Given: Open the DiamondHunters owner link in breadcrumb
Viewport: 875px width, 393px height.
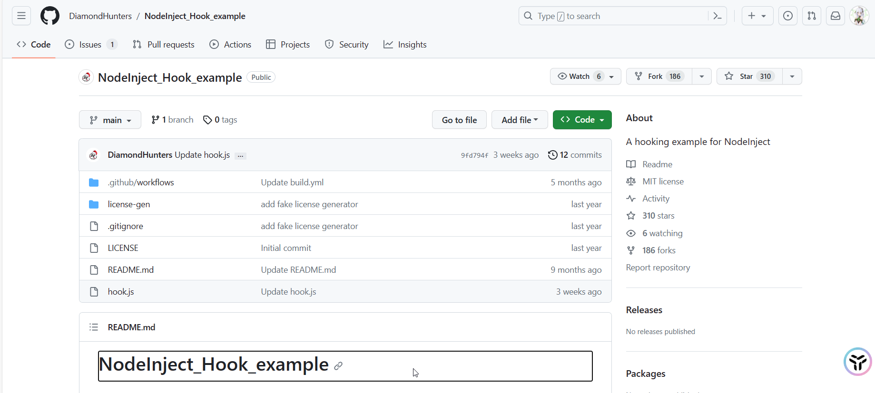Looking at the screenshot, I should click(x=100, y=16).
